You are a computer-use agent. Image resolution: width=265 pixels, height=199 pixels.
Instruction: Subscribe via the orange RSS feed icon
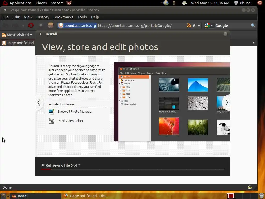189,25
